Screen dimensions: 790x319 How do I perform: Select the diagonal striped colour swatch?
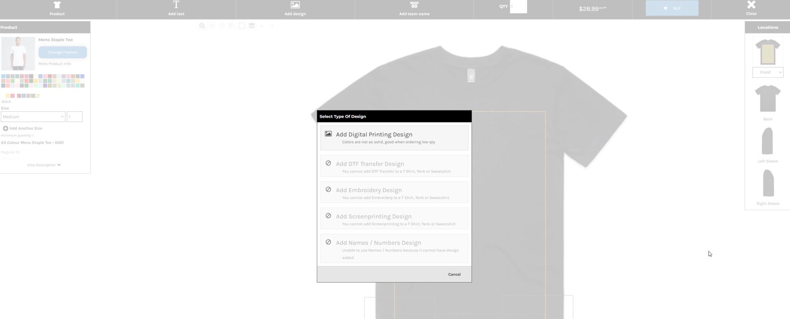(37, 95)
